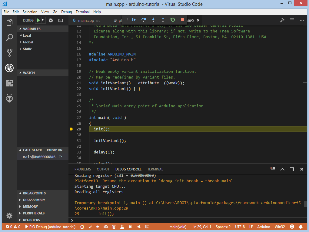This screenshot has width=309, height=232.
Task: Open launch.json with debug gear icon
Action: point(51,20)
